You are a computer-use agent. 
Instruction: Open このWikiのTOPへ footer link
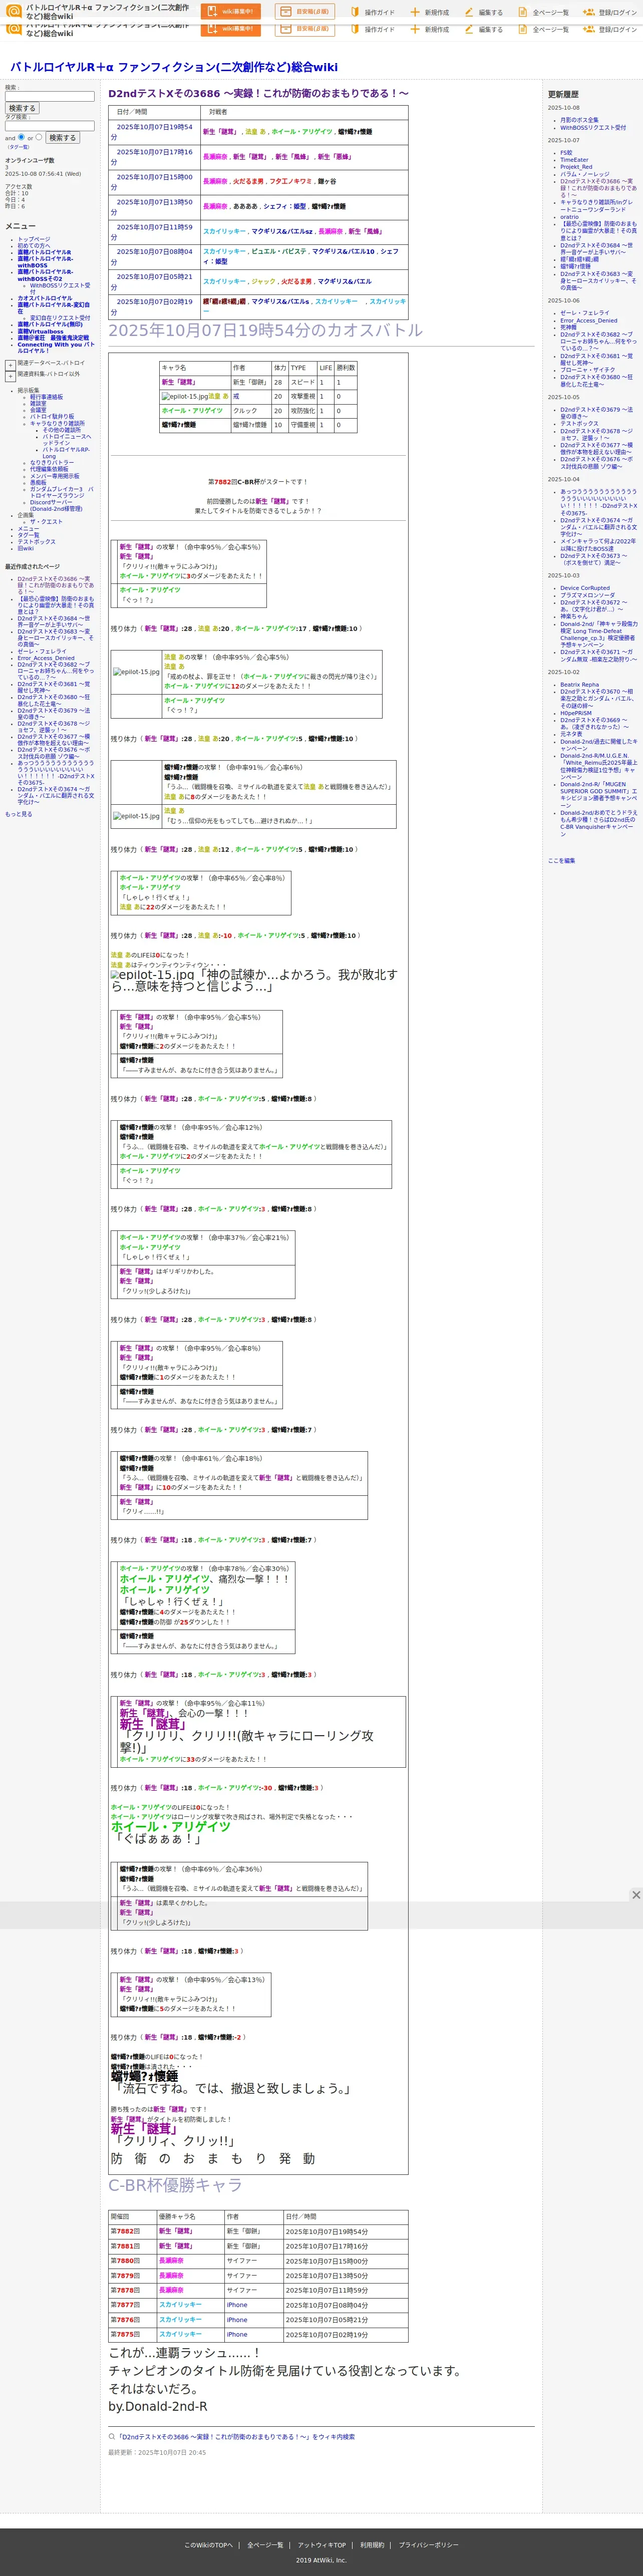coord(208,2545)
